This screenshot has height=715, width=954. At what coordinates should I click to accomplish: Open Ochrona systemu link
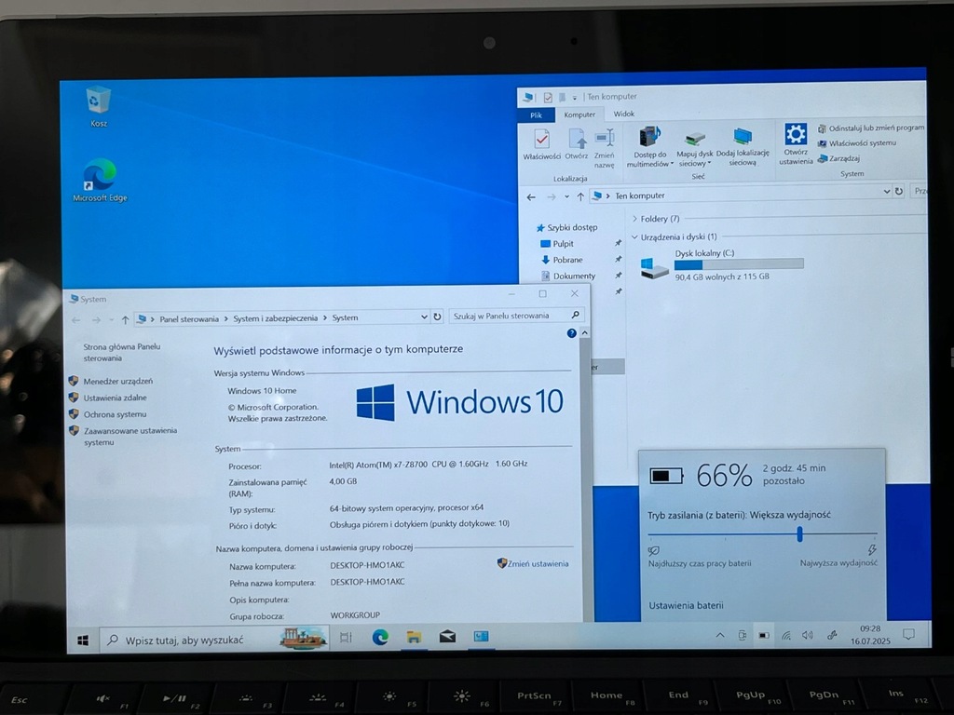coord(115,414)
